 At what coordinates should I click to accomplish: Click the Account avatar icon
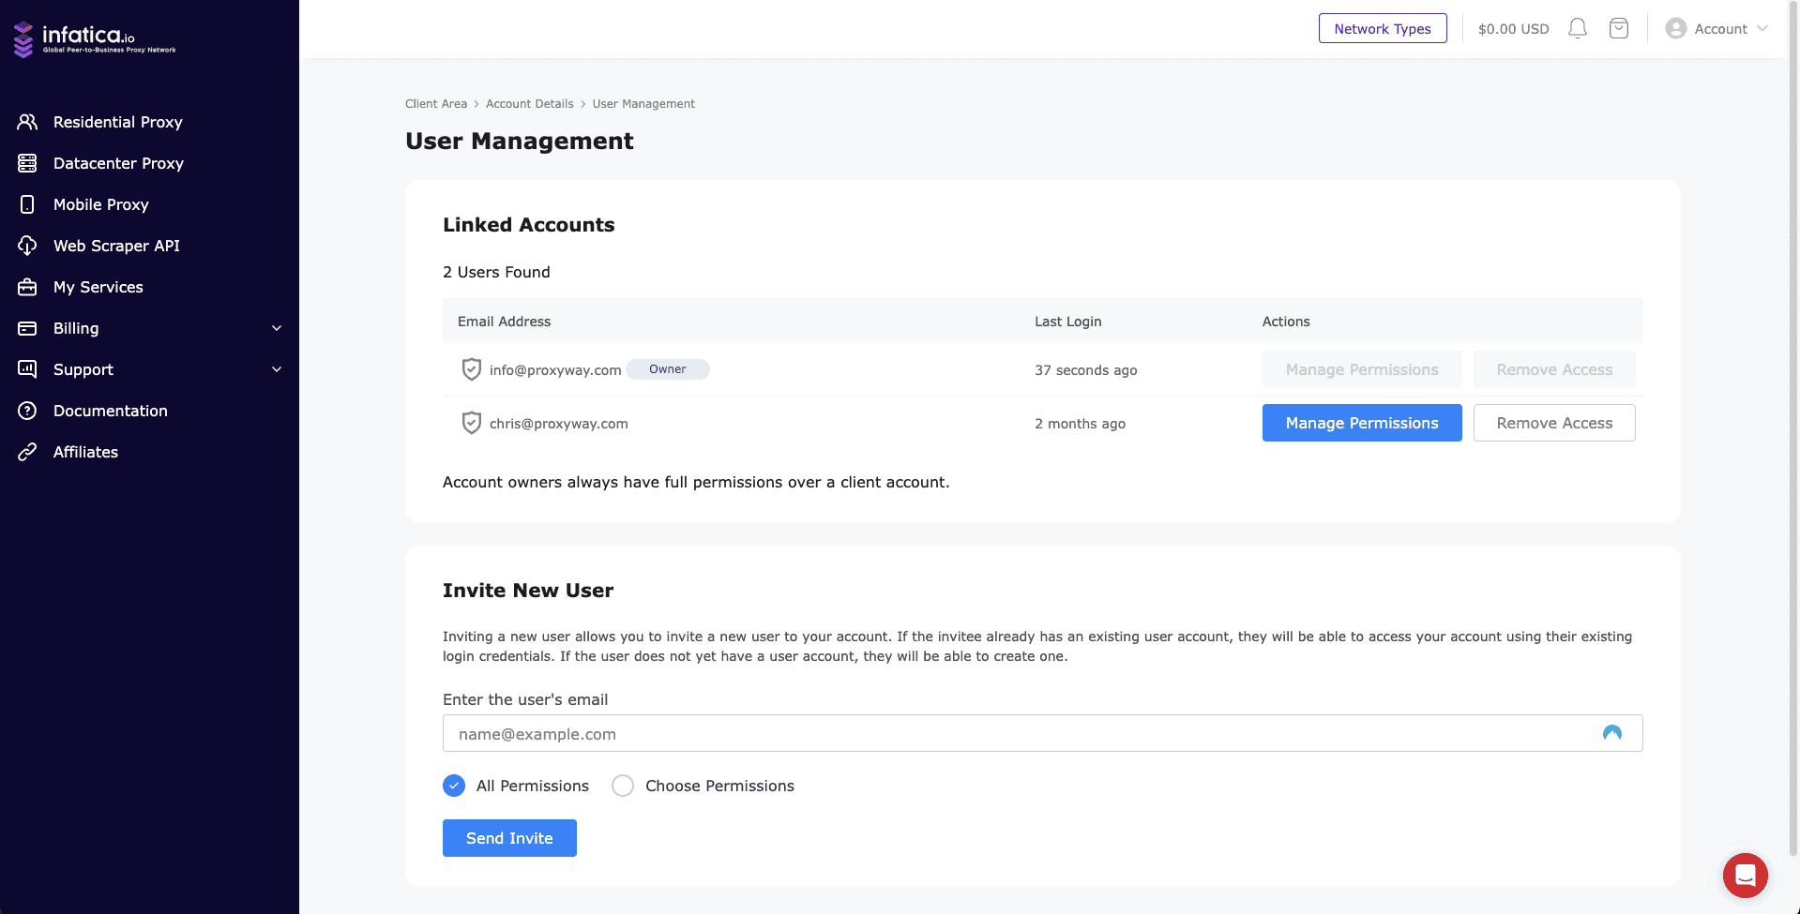[1676, 29]
